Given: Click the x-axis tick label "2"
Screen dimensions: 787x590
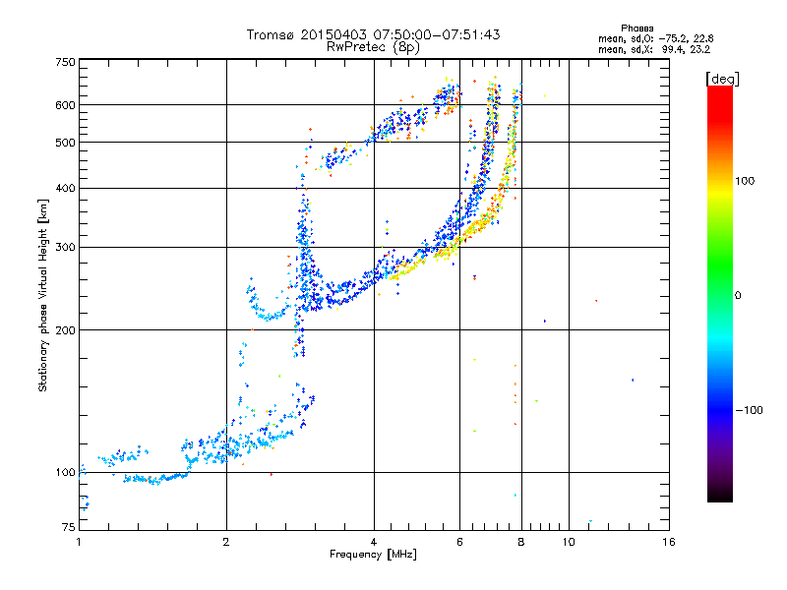Looking at the screenshot, I should click(x=226, y=542).
